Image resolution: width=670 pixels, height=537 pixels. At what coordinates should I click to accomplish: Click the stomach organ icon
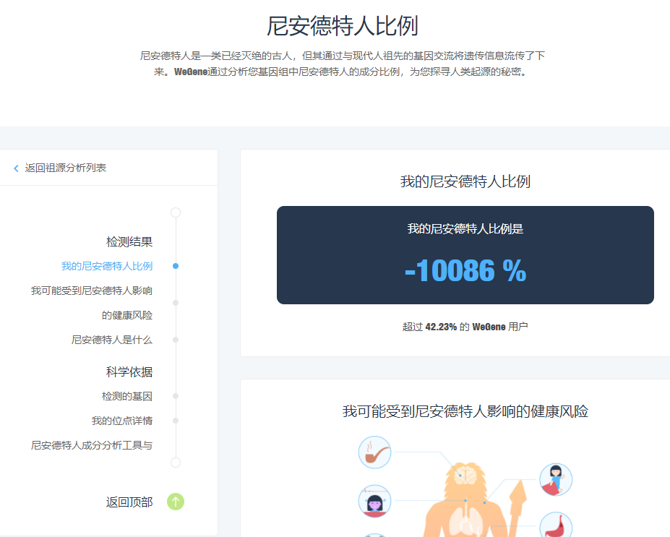pyautogui.click(x=556, y=525)
